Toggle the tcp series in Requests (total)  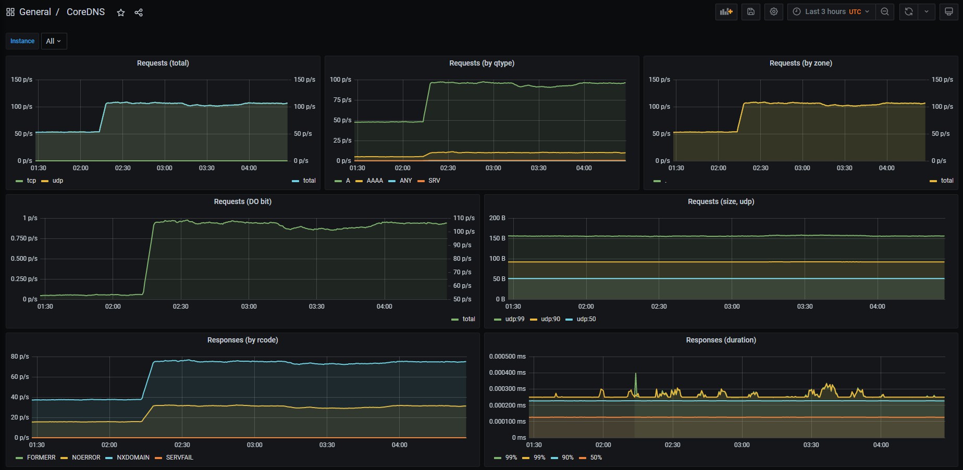(31, 181)
